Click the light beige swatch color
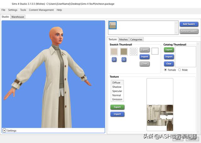The height and width of the screenshot is (143, 201). [x=114, y=52]
